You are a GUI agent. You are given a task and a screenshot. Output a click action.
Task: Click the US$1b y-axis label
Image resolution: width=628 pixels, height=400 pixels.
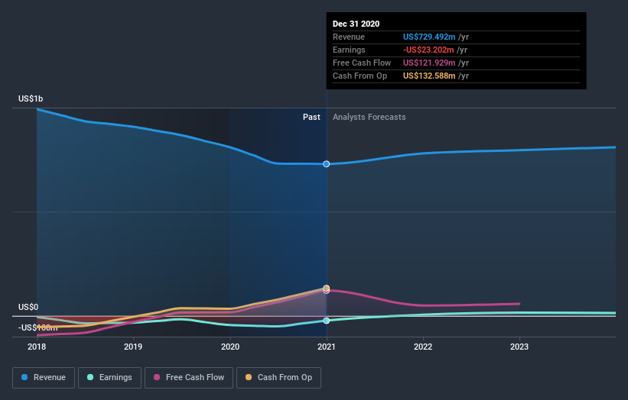click(x=31, y=98)
